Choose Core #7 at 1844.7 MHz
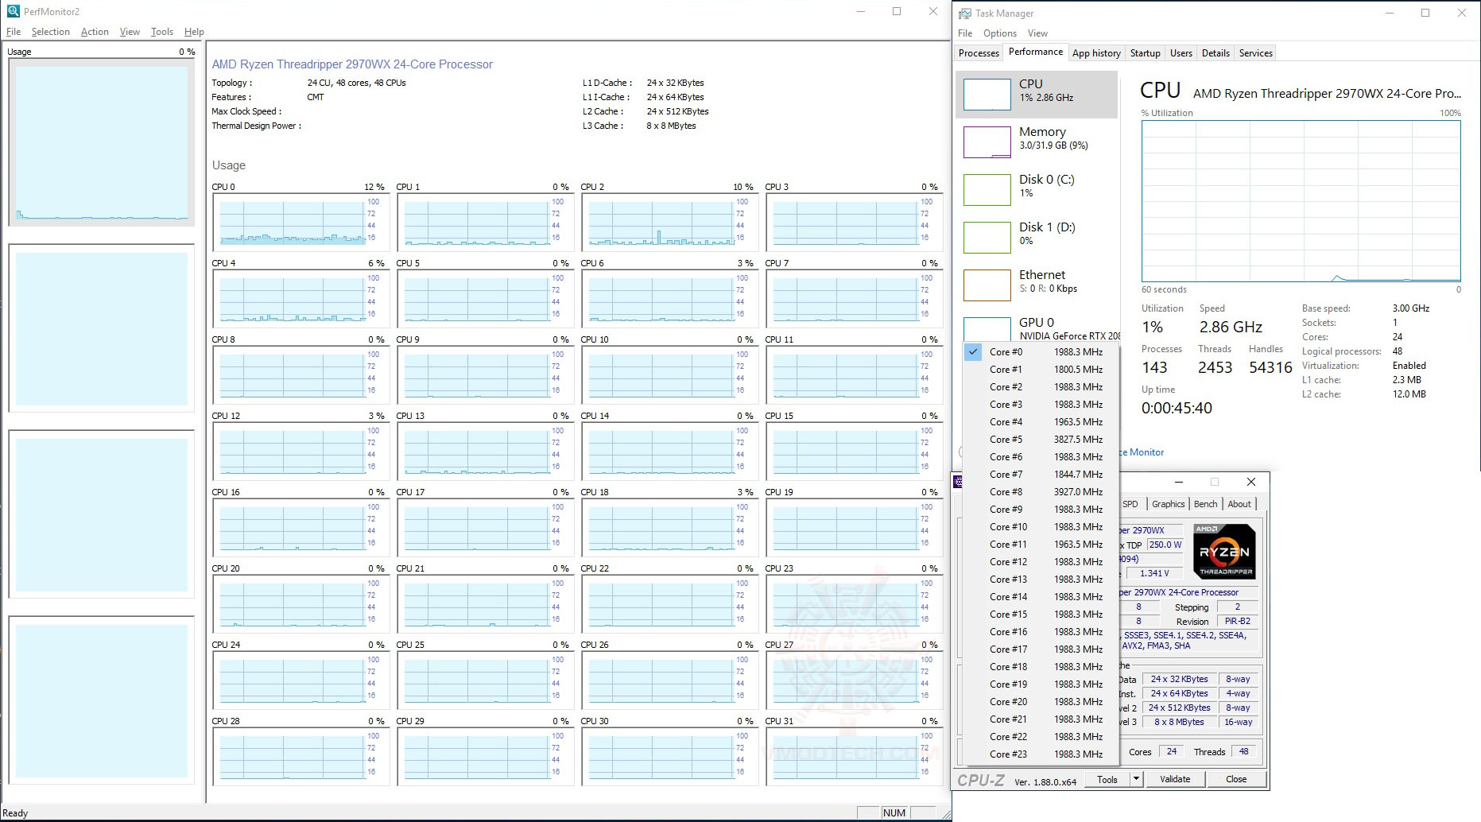This screenshot has width=1481, height=822. click(x=1040, y=475)
